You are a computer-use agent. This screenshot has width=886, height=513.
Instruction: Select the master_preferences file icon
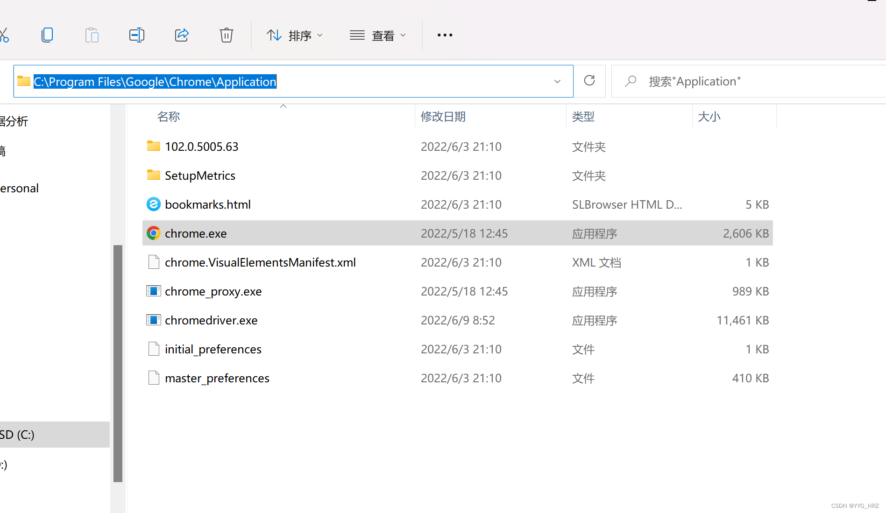point(154,378)
